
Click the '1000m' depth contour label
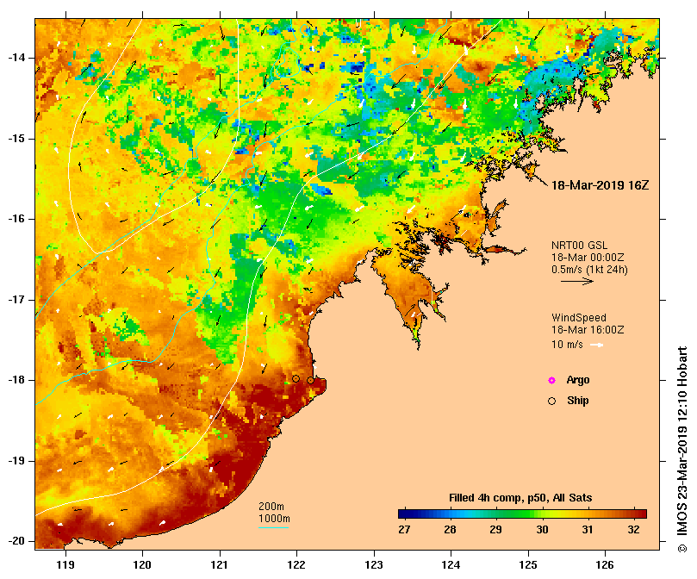coord(274,519)
